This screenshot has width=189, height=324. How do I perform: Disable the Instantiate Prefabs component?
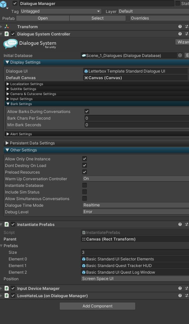click(x=13, y=224)
